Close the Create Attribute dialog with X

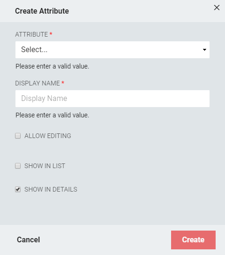[x=217, y=8]
